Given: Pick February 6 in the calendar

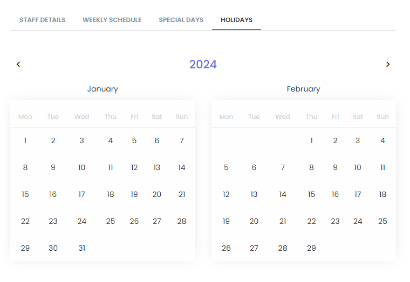Looking at the screenshot, I should tap(254, 167).
